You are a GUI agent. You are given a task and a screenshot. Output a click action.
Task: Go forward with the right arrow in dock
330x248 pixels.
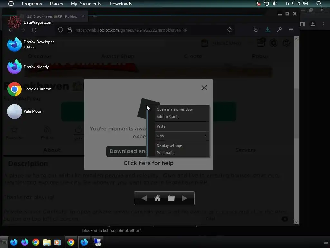point(184,198)
